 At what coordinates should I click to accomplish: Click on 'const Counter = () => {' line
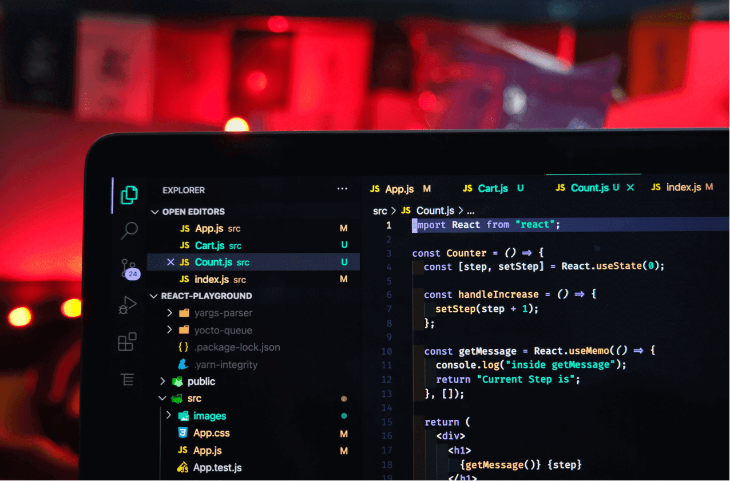[478, 253]
